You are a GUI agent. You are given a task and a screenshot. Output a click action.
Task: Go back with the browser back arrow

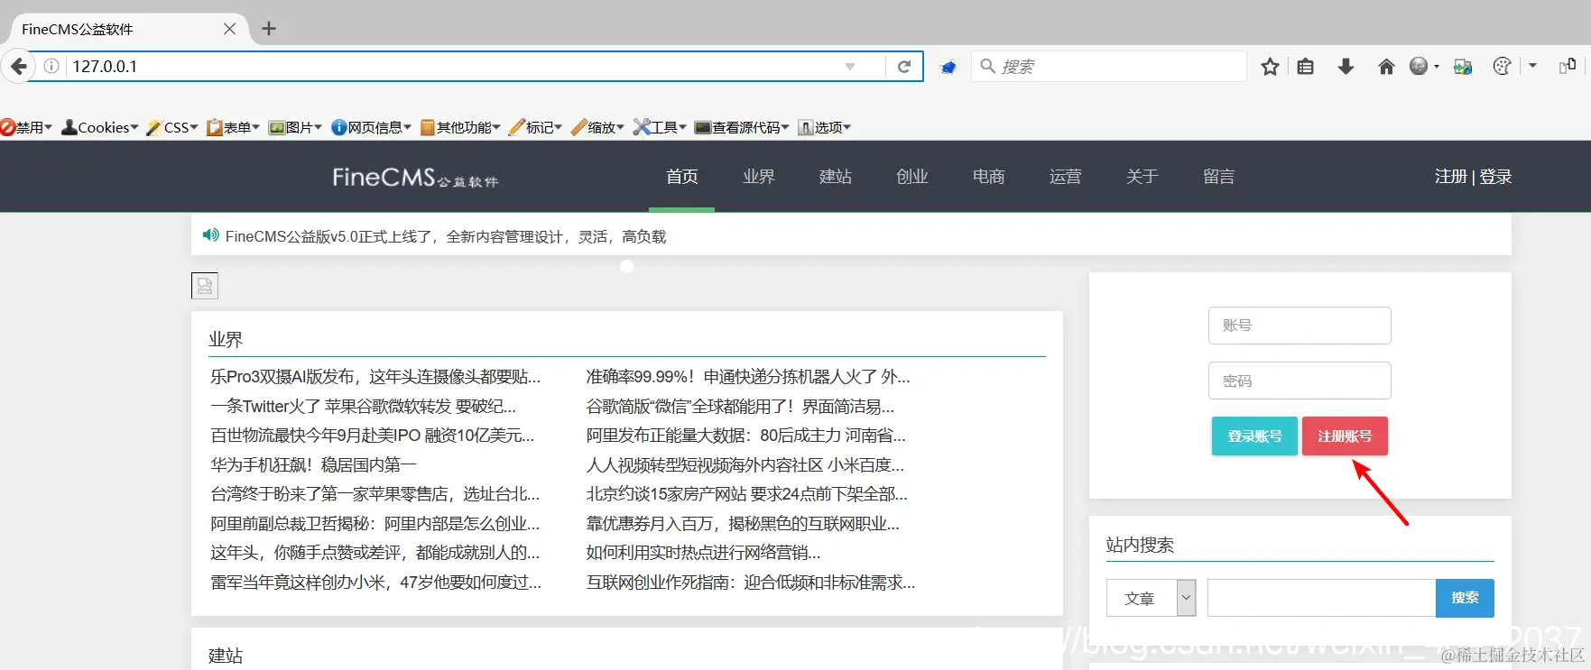[18, 66]
